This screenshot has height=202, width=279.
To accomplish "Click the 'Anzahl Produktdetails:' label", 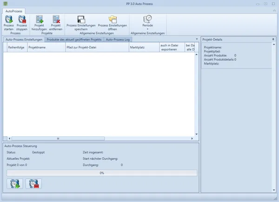I will [x=219, y=60].
